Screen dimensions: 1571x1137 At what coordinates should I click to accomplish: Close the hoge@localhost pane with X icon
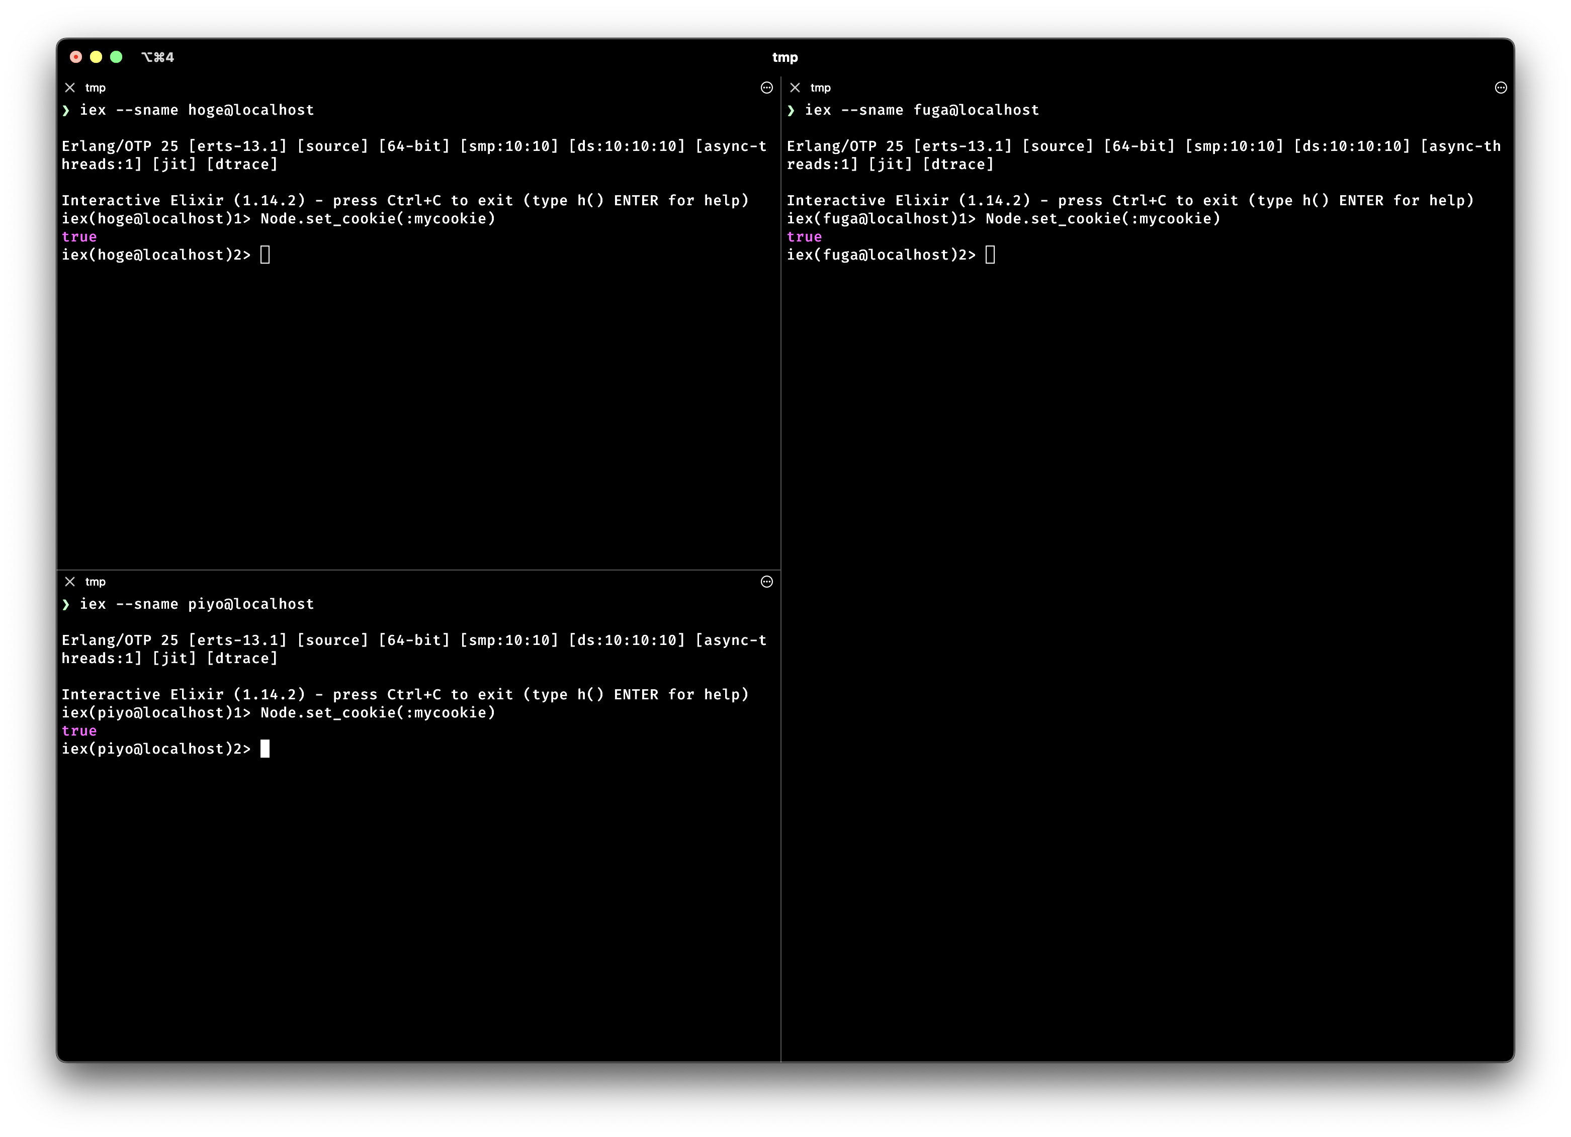coord(70,88)
